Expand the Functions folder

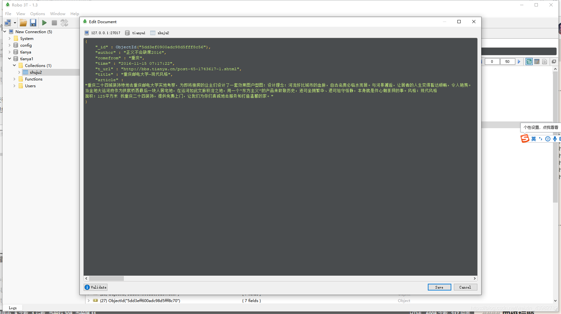(x=14, y=79)
